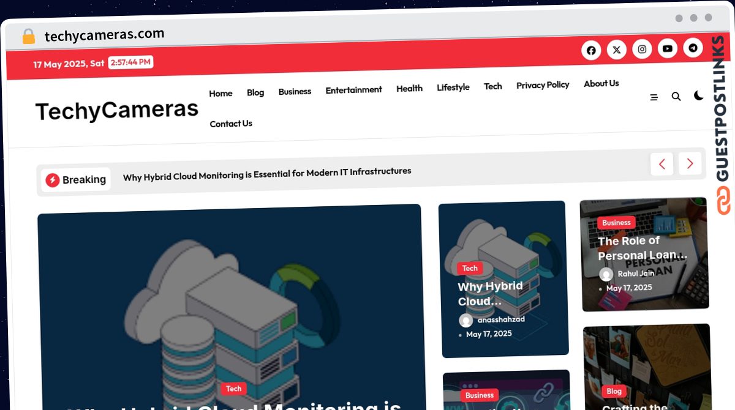Image resolution: width=735 pixels, height=410 pixels.
Task: Click the TechyCameras site logo
Action: 116,110
